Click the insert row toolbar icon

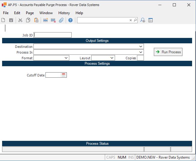(x=45, y=20)
